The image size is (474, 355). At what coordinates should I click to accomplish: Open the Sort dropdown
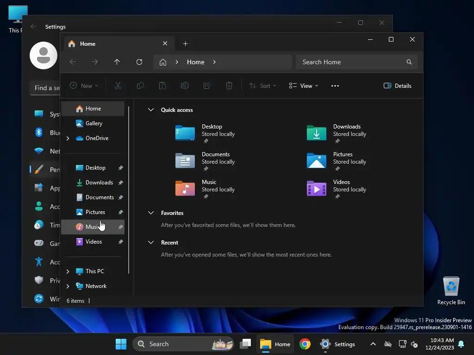(262, 86)
